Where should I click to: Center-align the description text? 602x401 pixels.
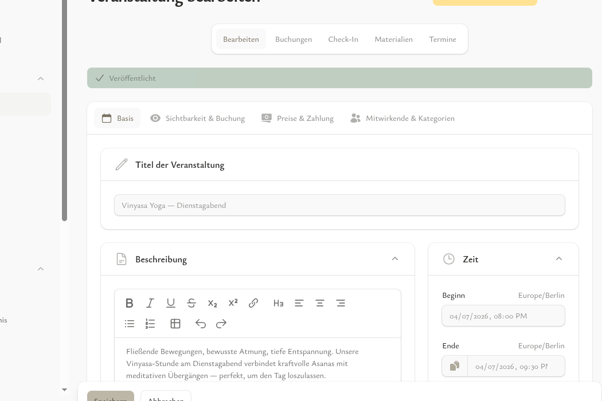[320, 303]
